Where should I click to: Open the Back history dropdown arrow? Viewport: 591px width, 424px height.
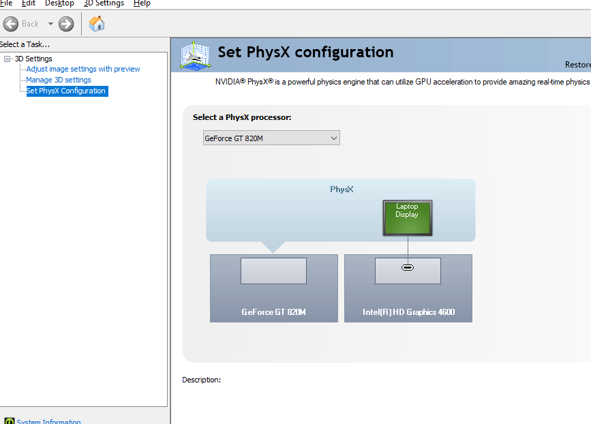pyautogui.click(x=50, y=24)
